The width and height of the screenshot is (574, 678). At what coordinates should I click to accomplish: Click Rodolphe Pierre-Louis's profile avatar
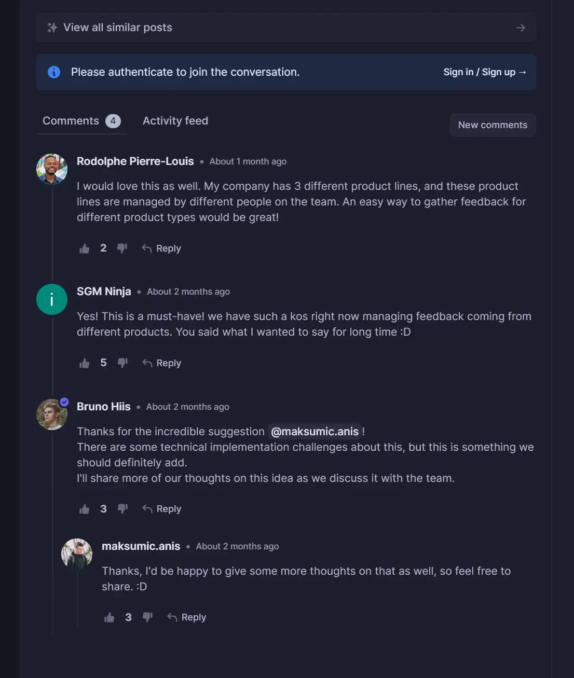[x=51, y=169]
